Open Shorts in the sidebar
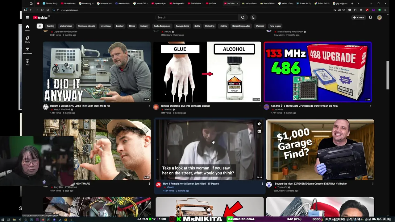This screenshot has height=222, width=395. pyautogui.click(x=27, y=39)
